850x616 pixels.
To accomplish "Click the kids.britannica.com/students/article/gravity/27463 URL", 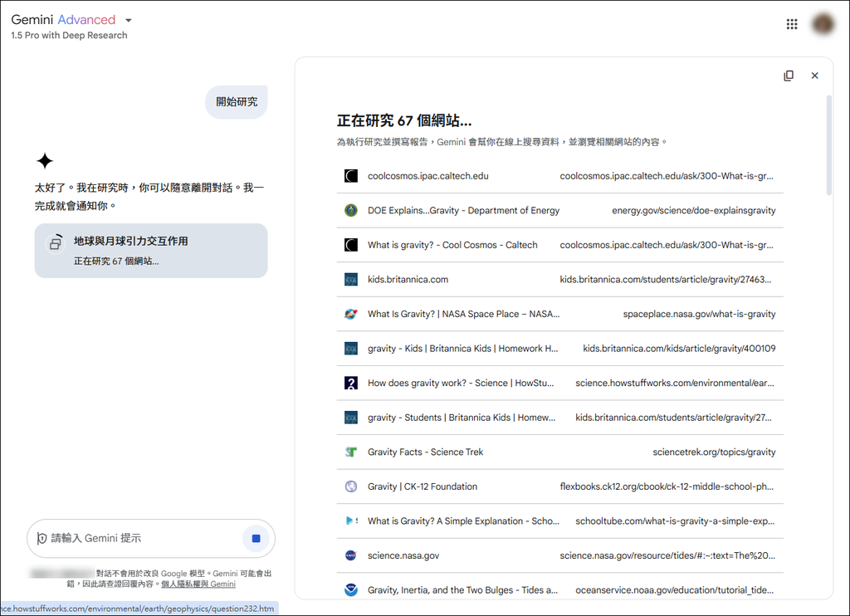I will pos(665,279).
